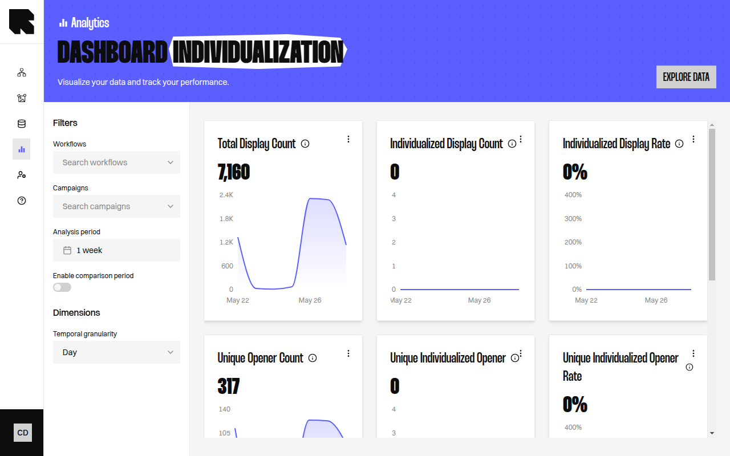Click the Analytics header link
The height and width of the screenshot is (456, 730).
click(x=84, y=23)
